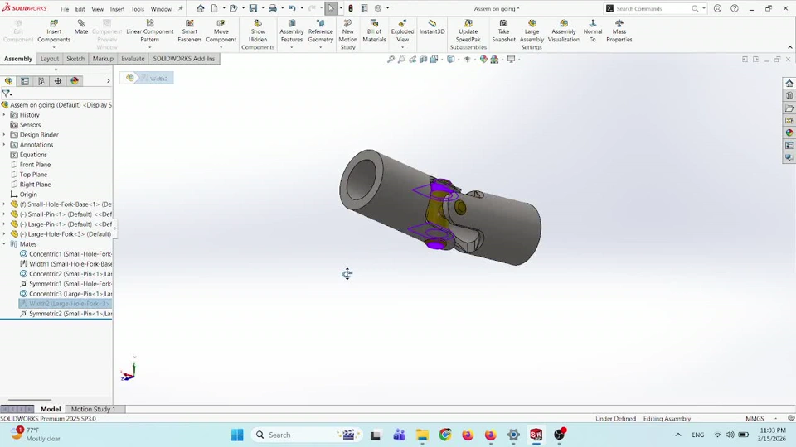Open Linear Component Pattern tool

[x=150, y=31]
